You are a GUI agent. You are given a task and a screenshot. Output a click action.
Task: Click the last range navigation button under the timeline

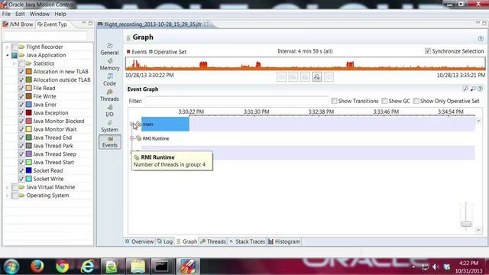(x=329, y=76)
